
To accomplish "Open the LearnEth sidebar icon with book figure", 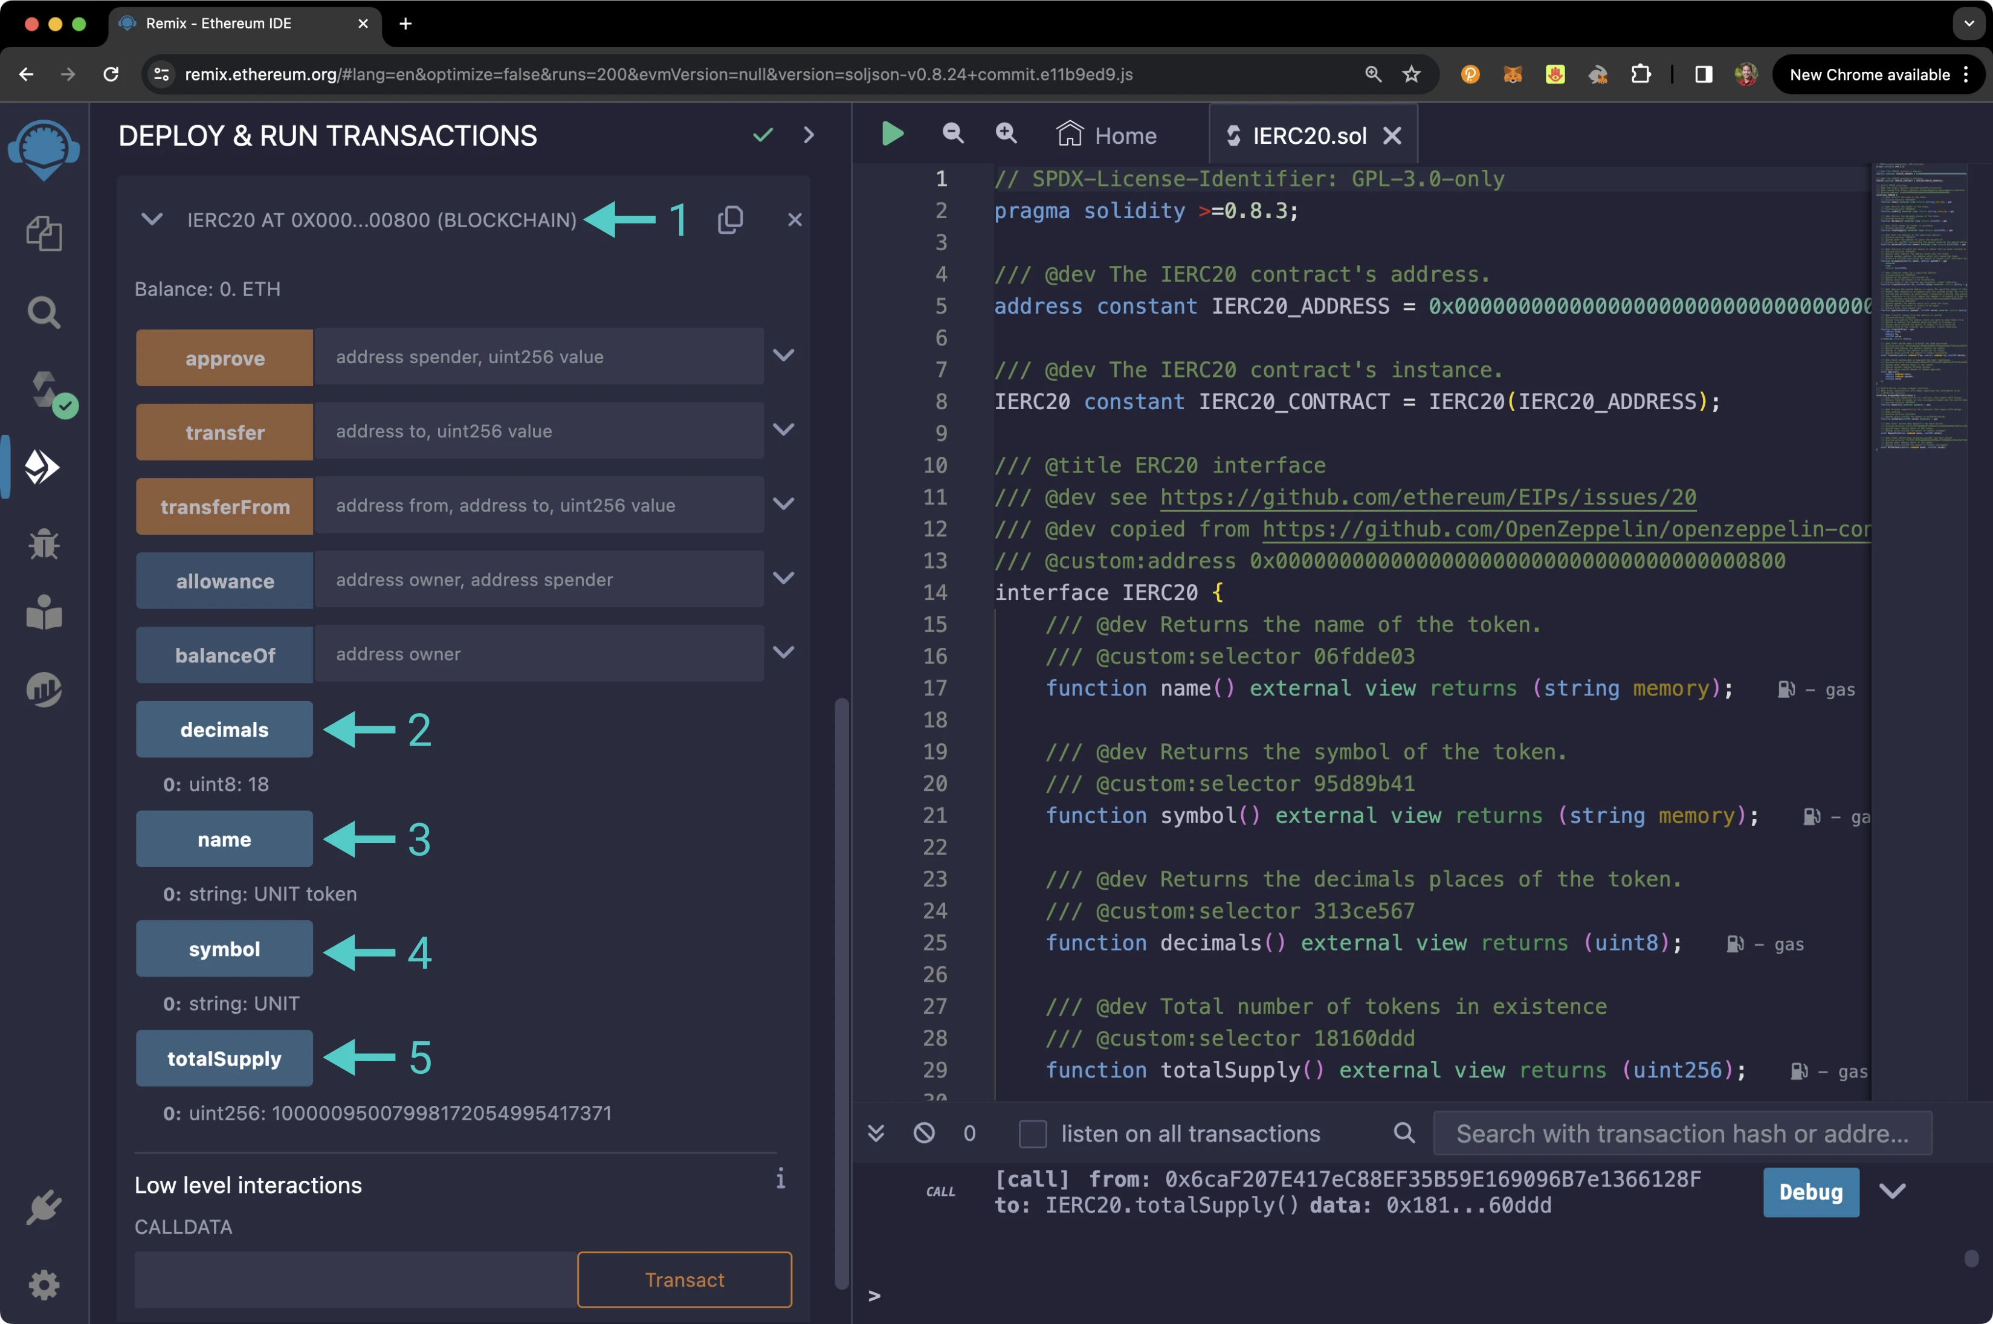I will 44,613.
